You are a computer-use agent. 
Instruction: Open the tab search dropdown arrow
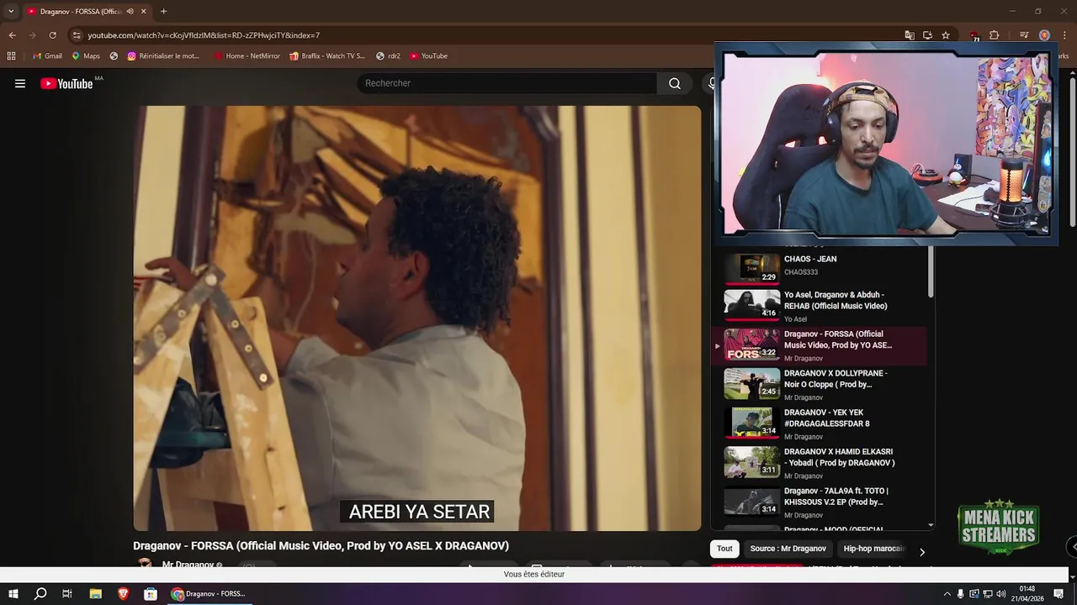[x=11, y=11]
